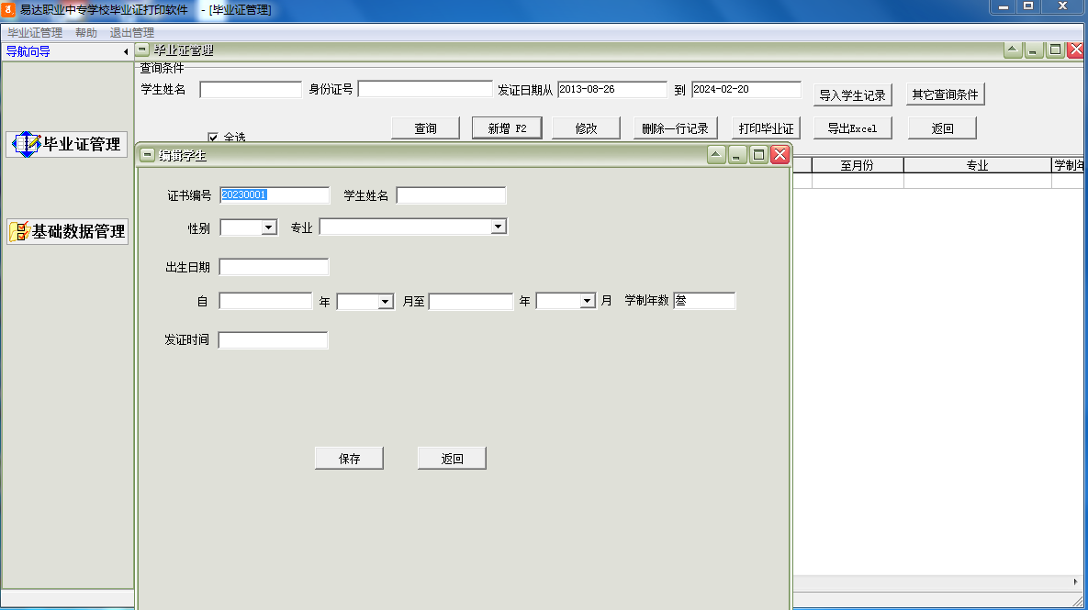Open 基础数据管理 in the navigation sidebar

click(67, 231)
